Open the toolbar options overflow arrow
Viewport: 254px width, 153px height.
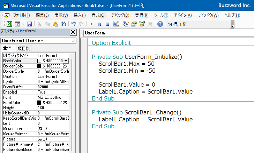[x=232, y=25]
